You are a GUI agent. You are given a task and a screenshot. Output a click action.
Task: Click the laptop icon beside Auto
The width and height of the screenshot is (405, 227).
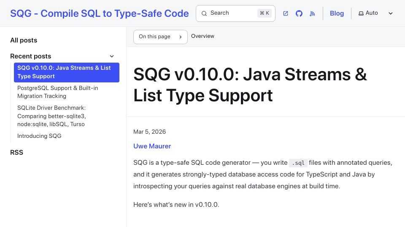point(361,13)
